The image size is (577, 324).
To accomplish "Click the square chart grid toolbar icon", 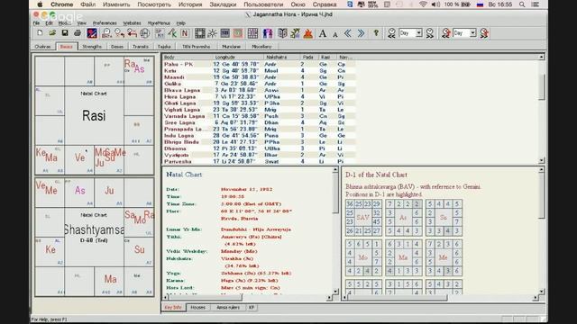I will pos(200,33).
